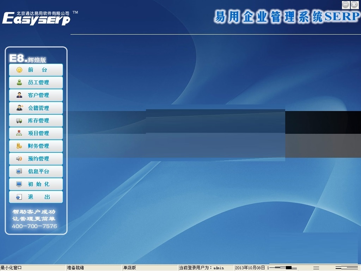Image resolution: width=361 pixels, height=271 pixels.
Task: Click the hierarchy chart icon for 项目管理
Action: click(19, 133)
